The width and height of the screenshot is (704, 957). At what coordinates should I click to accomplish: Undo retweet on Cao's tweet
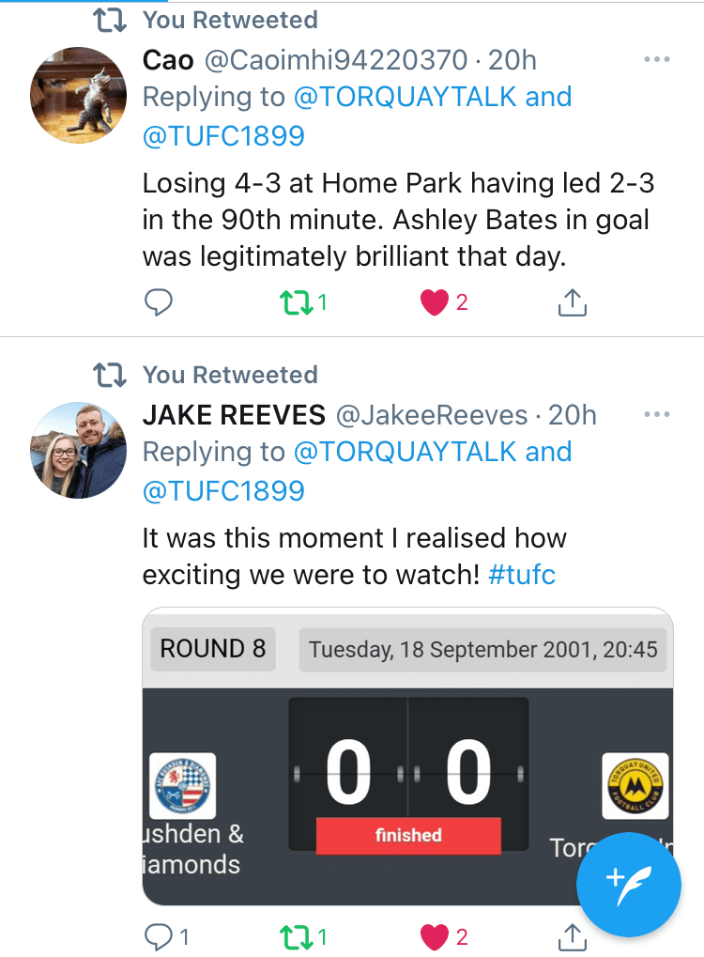[x=295, y=302]
